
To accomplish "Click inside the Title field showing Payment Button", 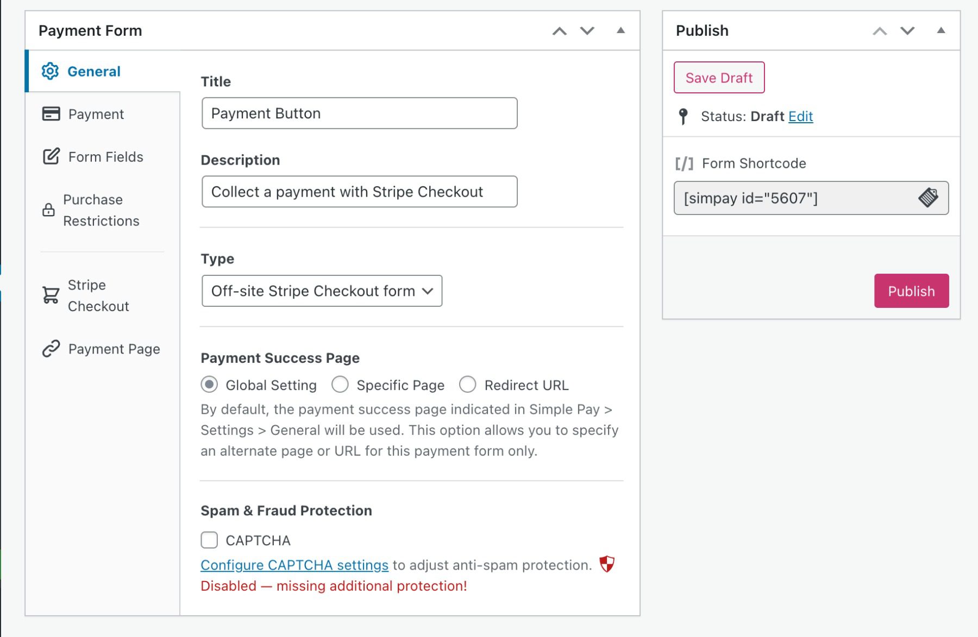I will coord(359,113).
